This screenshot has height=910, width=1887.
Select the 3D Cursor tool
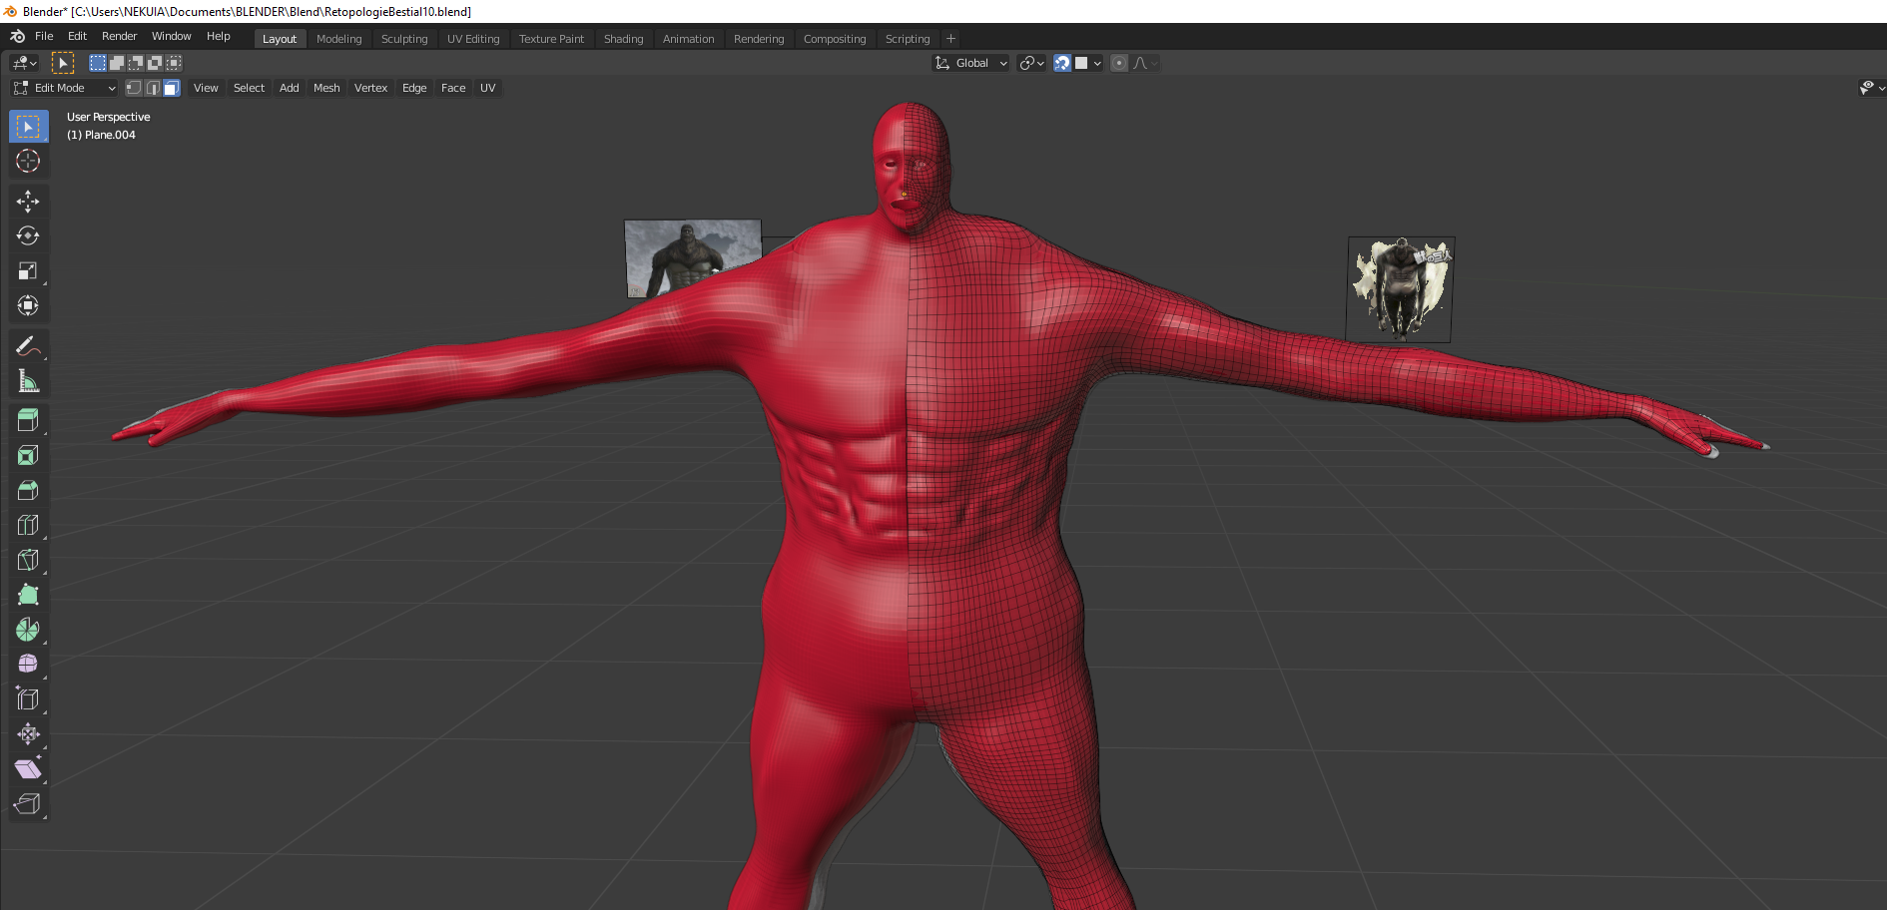pos(28,162)
